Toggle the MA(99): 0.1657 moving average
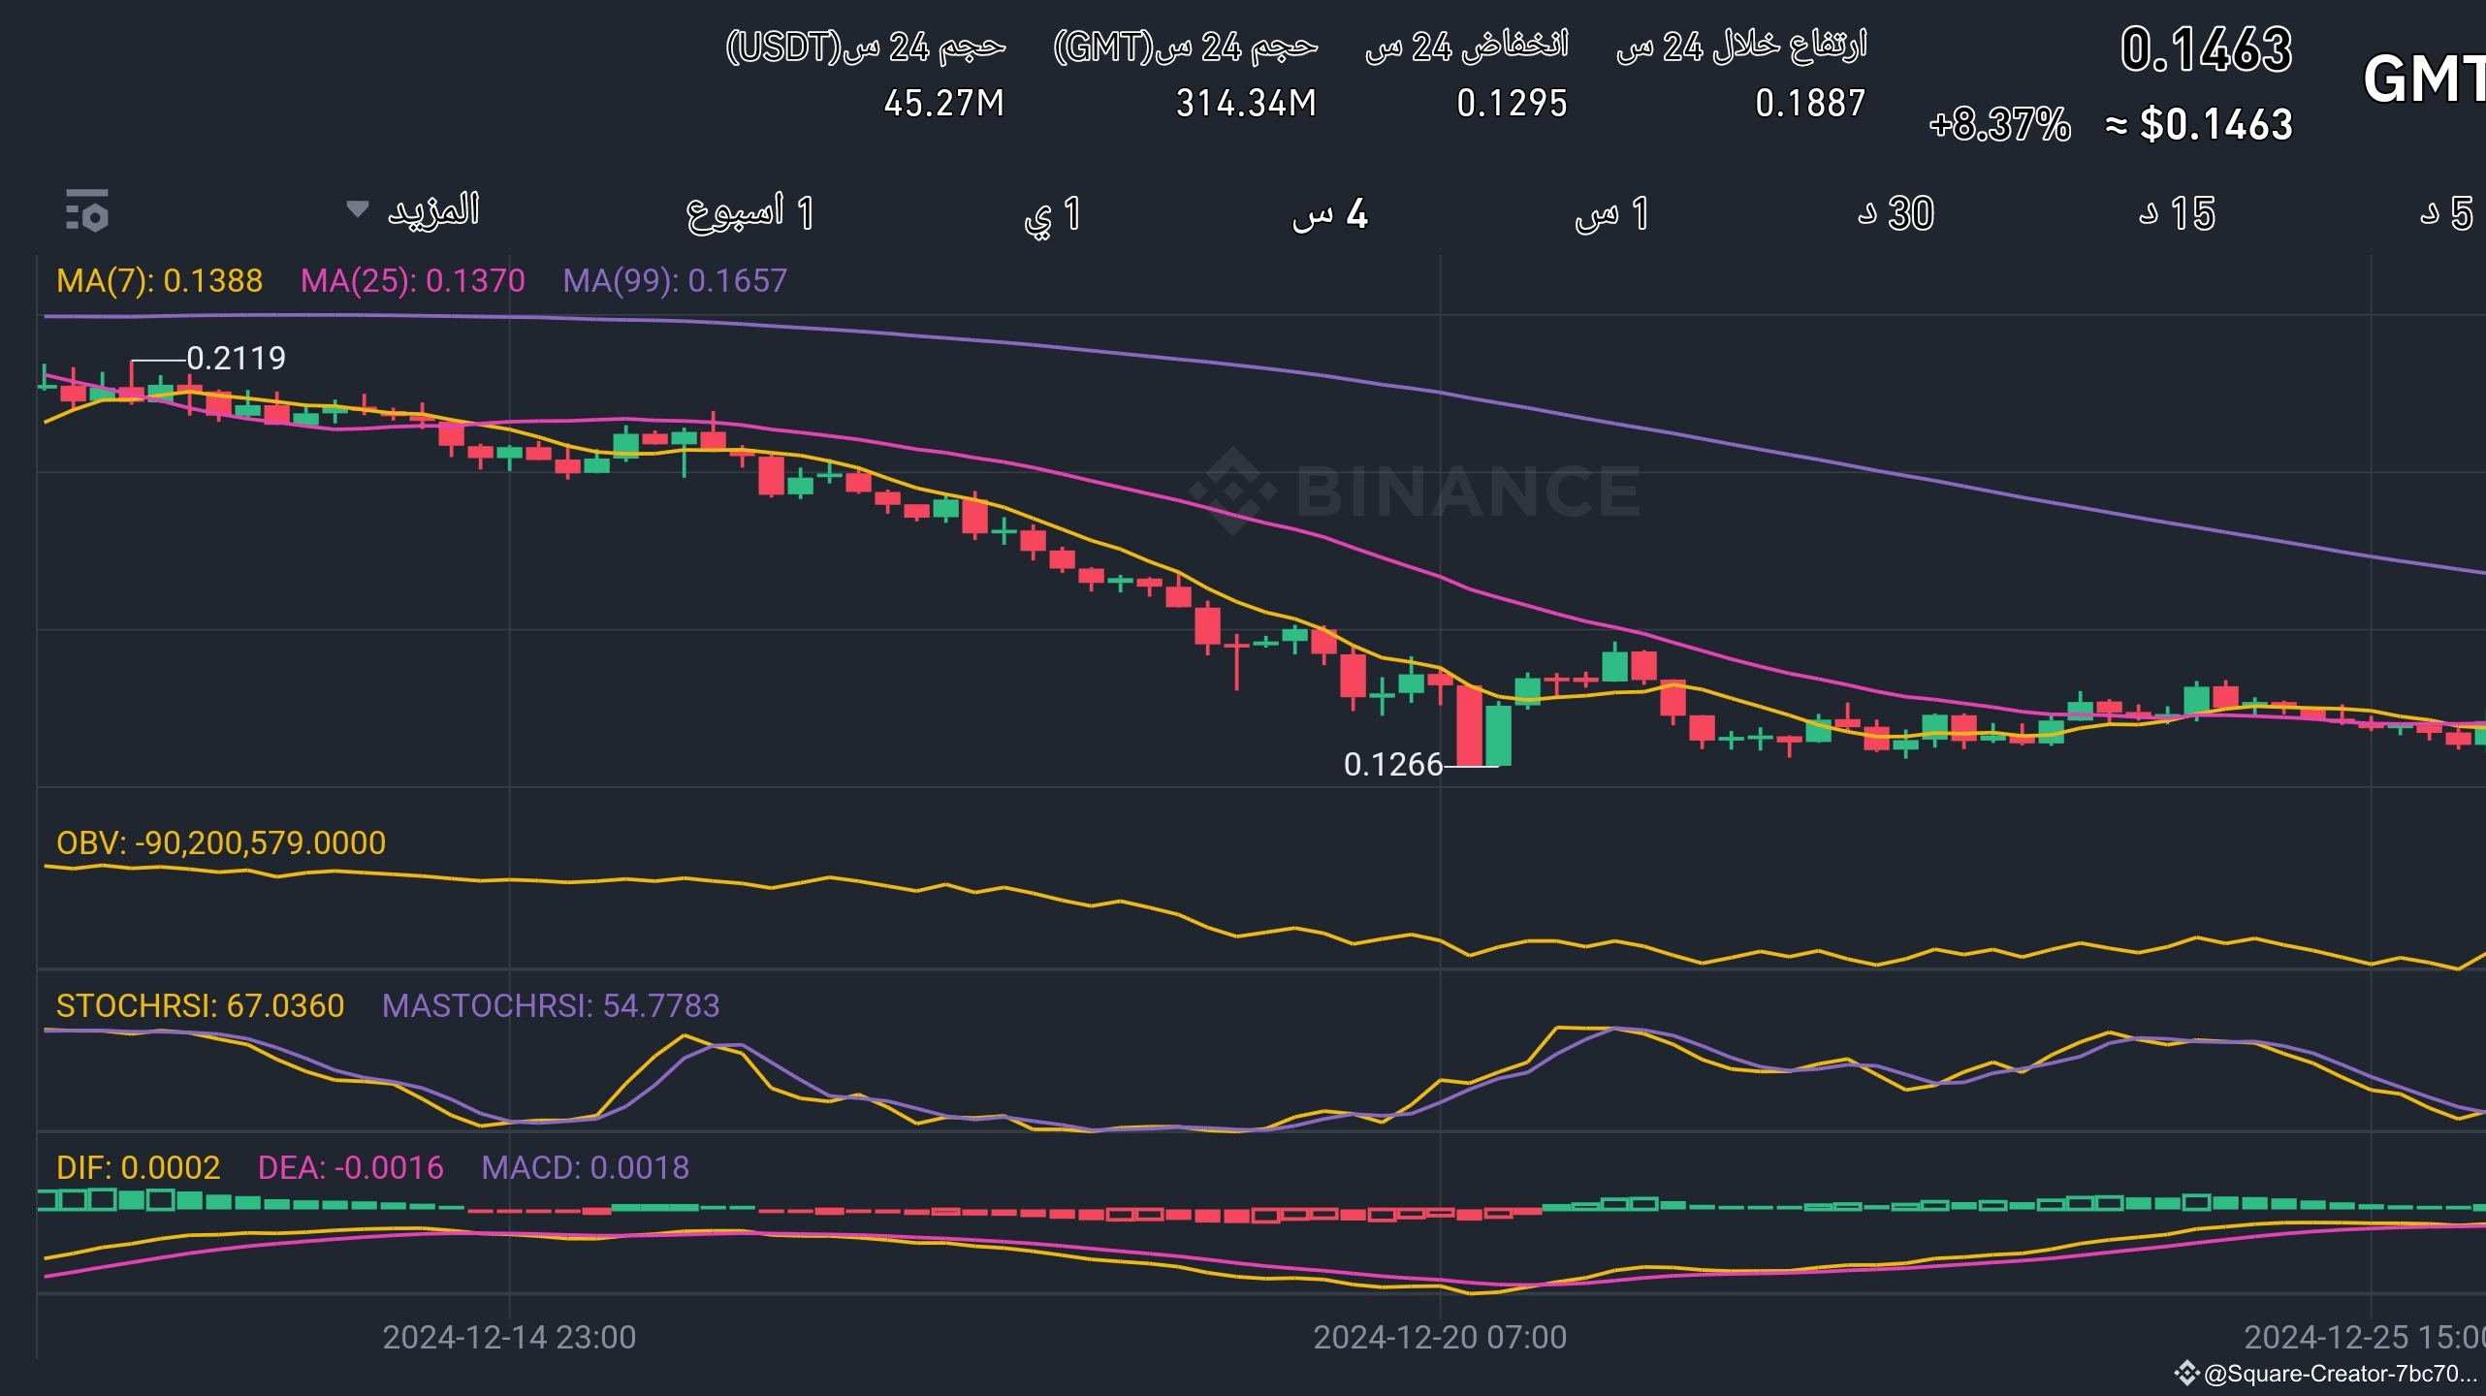2486x1396 pixels. pos(676,281)
